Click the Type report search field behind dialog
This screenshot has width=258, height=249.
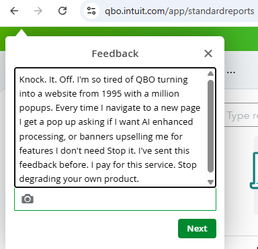coord(242,115)
